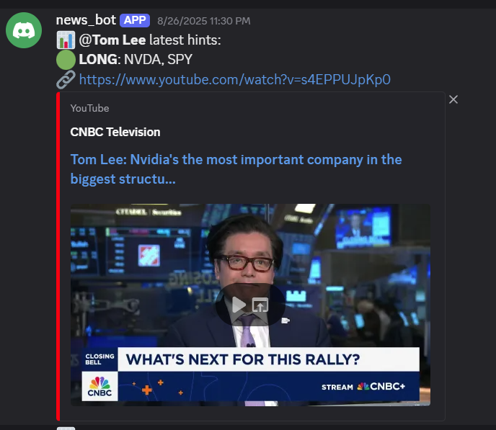Viewport: 496px width, 430px height.
Task: Open the video in a pop-out window
Action: pyautogui.click(x=260, y=305)
